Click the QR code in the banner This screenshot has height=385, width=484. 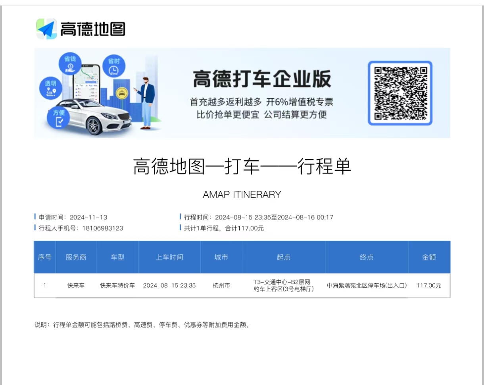click(399, 93)
